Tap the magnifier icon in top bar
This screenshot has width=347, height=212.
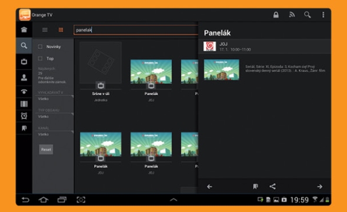click(x=308, y=15)
